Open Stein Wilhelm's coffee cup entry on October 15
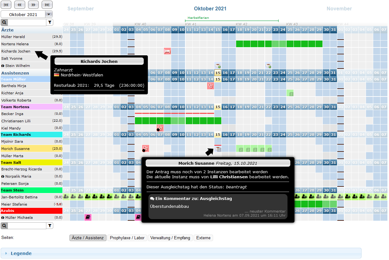 [x=218, y=66]
